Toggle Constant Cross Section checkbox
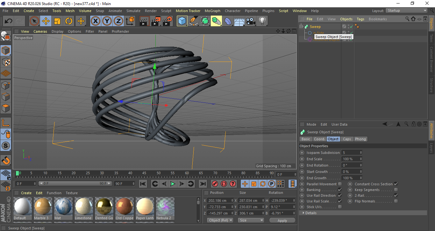 click(x=396, y=184)
